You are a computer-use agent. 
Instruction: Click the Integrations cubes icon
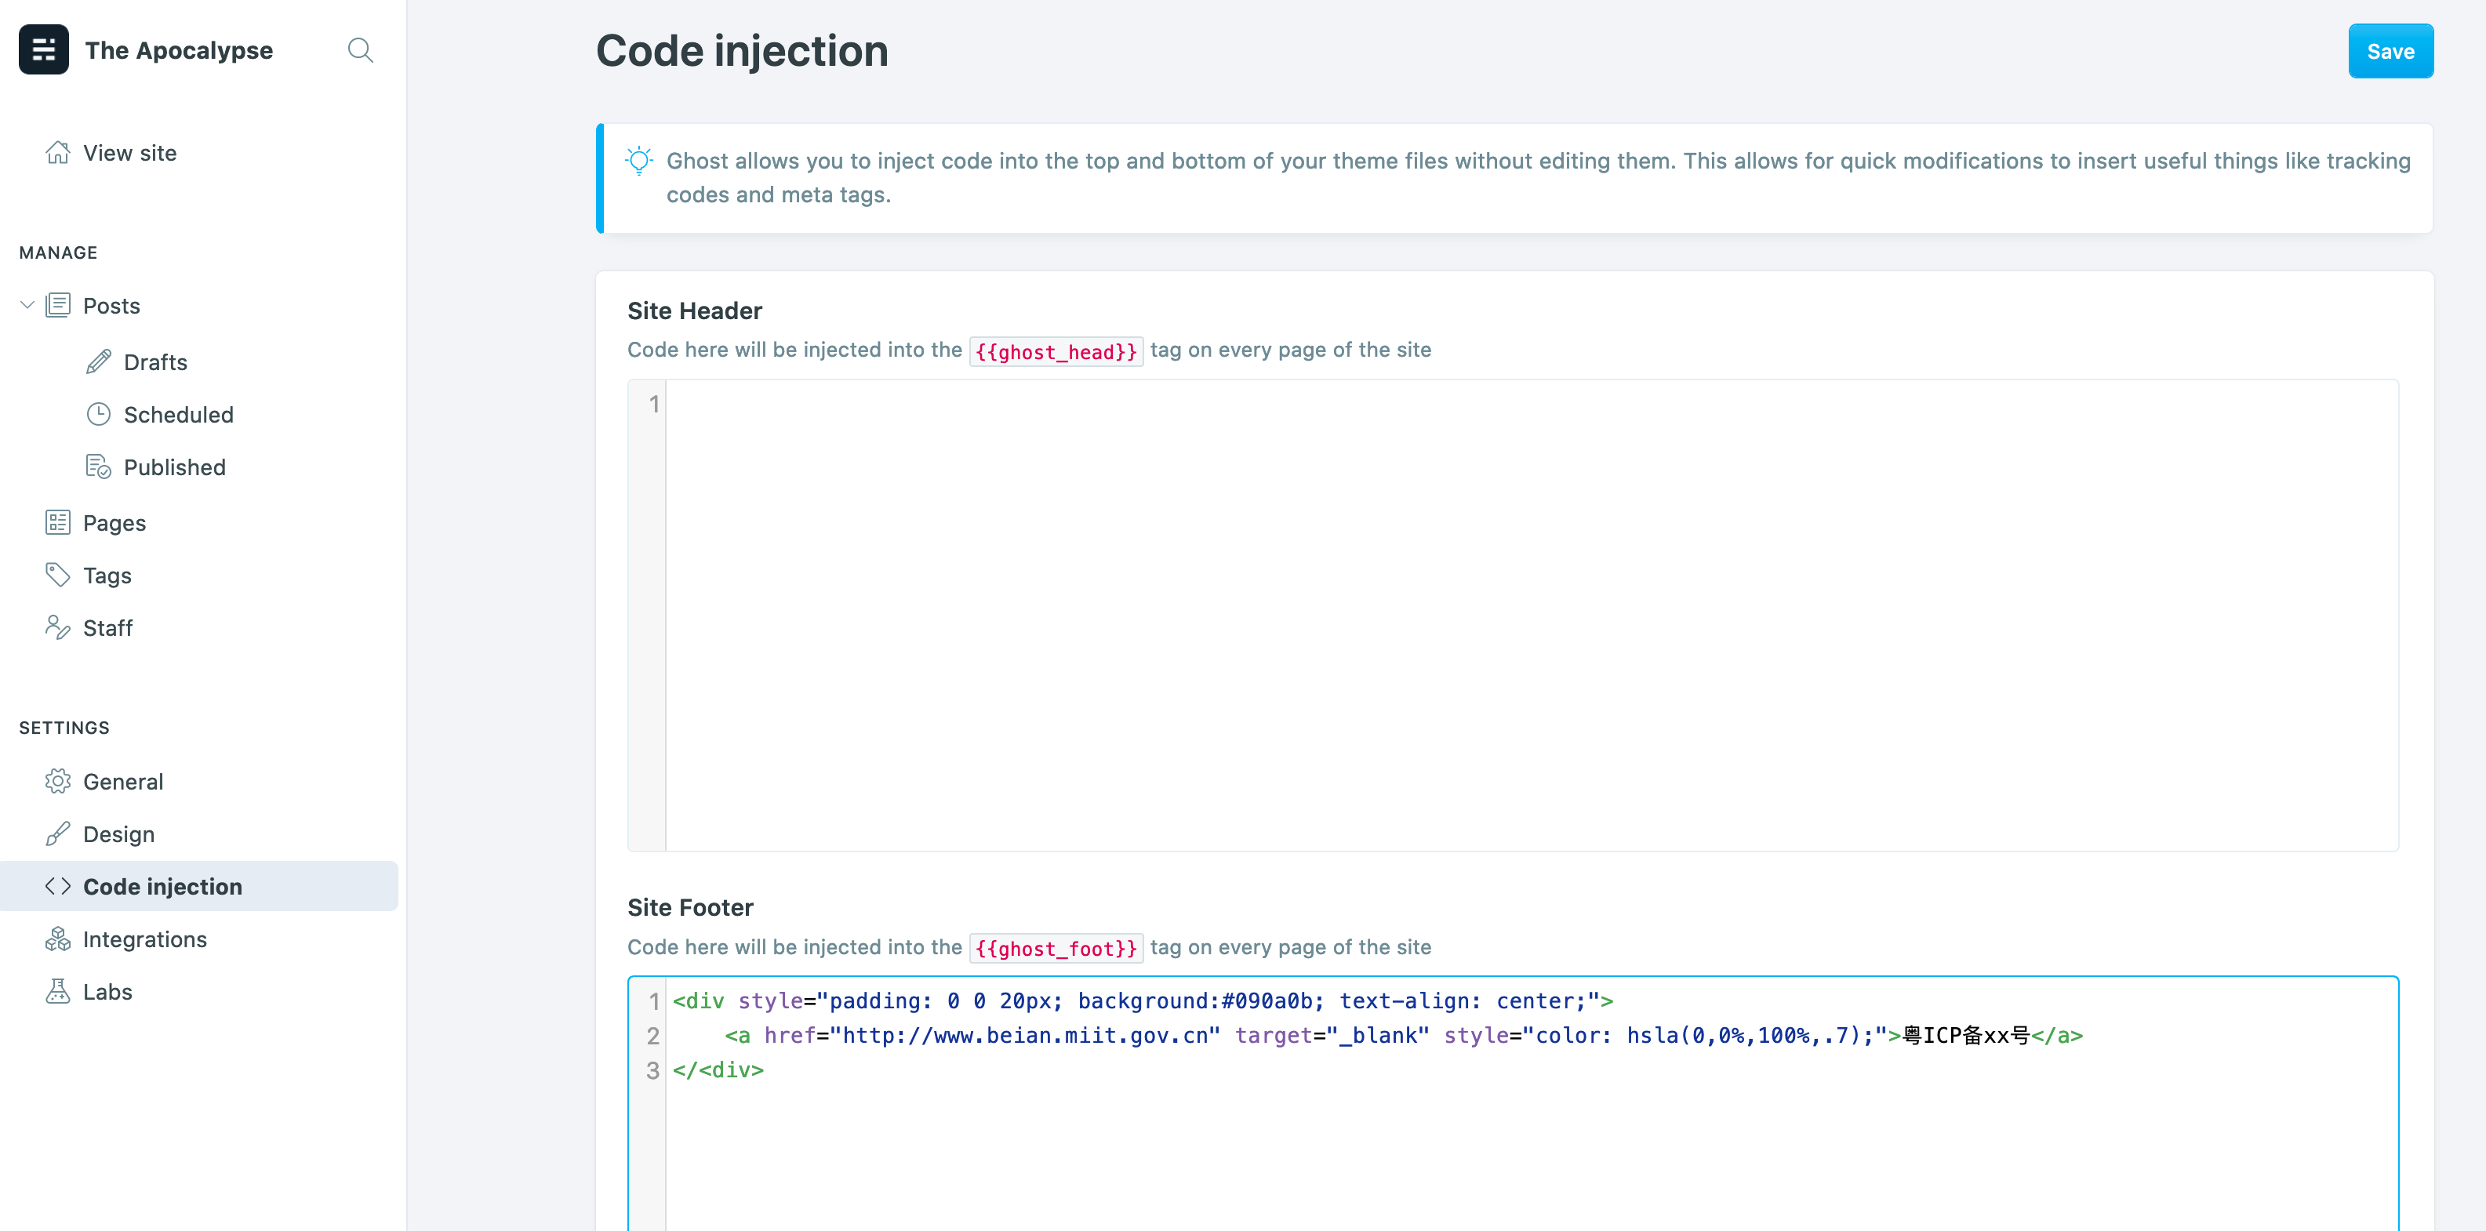point(58,939)
